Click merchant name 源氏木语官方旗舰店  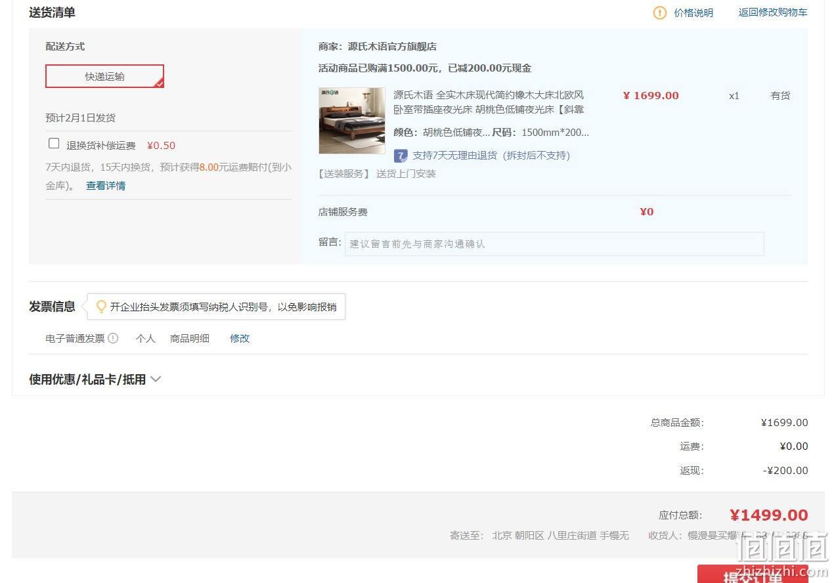pyautogui.click(x=392, y=47)
